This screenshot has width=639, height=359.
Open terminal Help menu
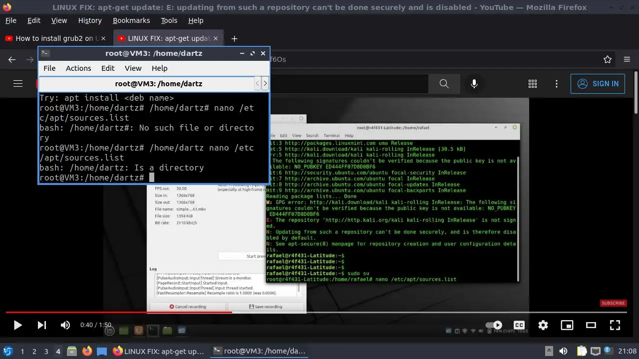click(x=159, y=68)
